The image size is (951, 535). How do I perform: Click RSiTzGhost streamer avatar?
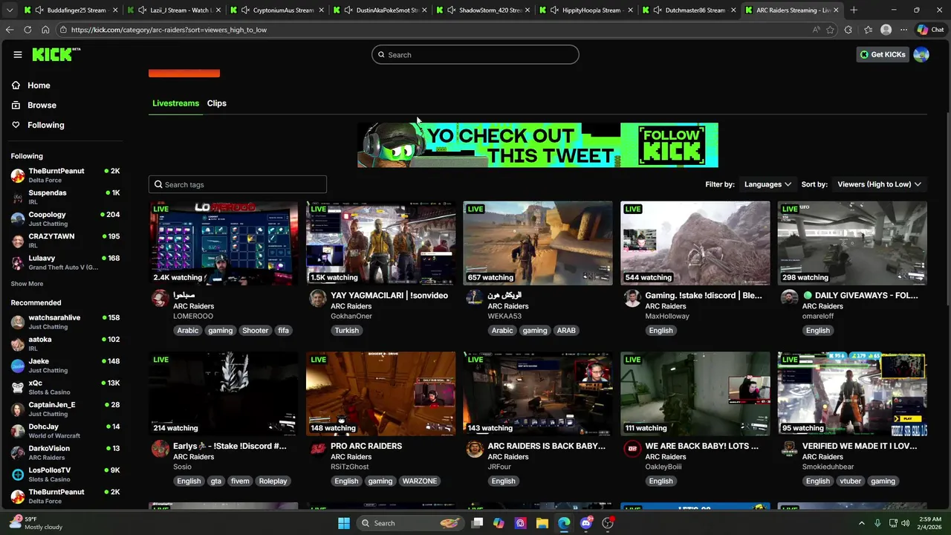(317, 449)
